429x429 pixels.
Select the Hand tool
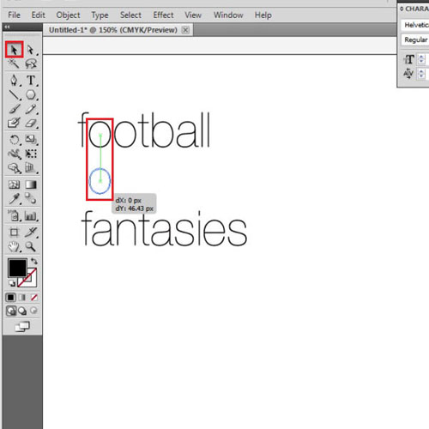tap(14, 246)
